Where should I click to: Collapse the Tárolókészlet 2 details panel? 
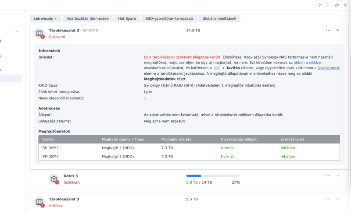[x=337, y=30]
